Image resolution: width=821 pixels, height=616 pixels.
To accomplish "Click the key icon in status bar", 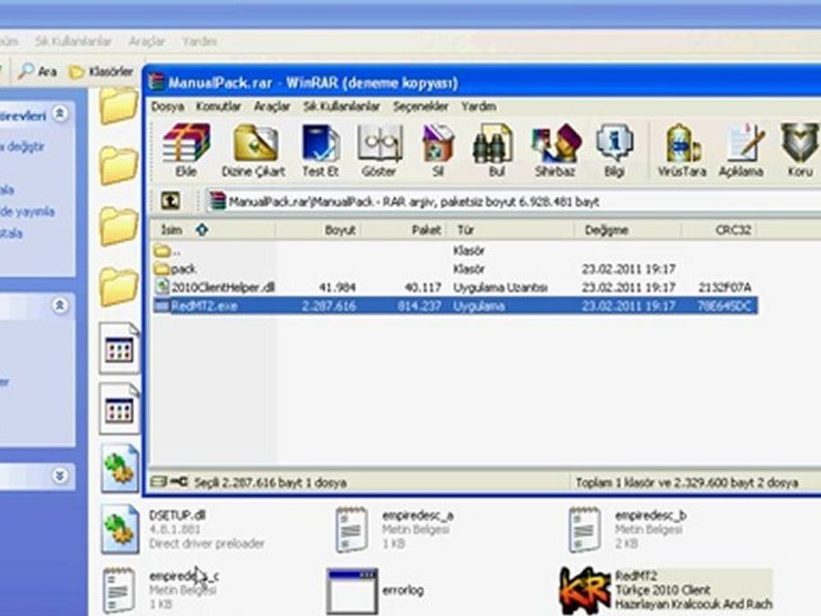I will pos(179,481).
